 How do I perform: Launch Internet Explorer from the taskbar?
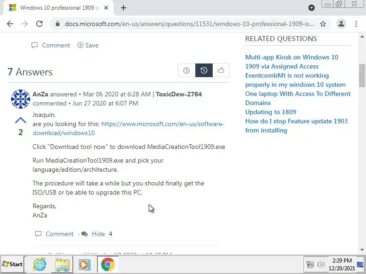click(x=40, y=264)
